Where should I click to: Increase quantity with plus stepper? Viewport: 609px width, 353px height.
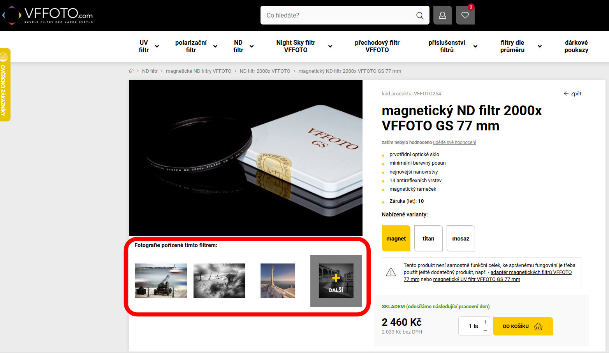point(485,322)
